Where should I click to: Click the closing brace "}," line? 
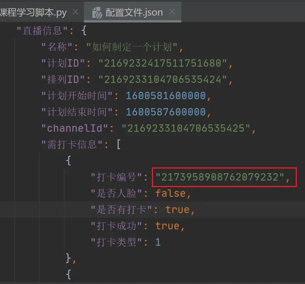(x=71, y=258)
